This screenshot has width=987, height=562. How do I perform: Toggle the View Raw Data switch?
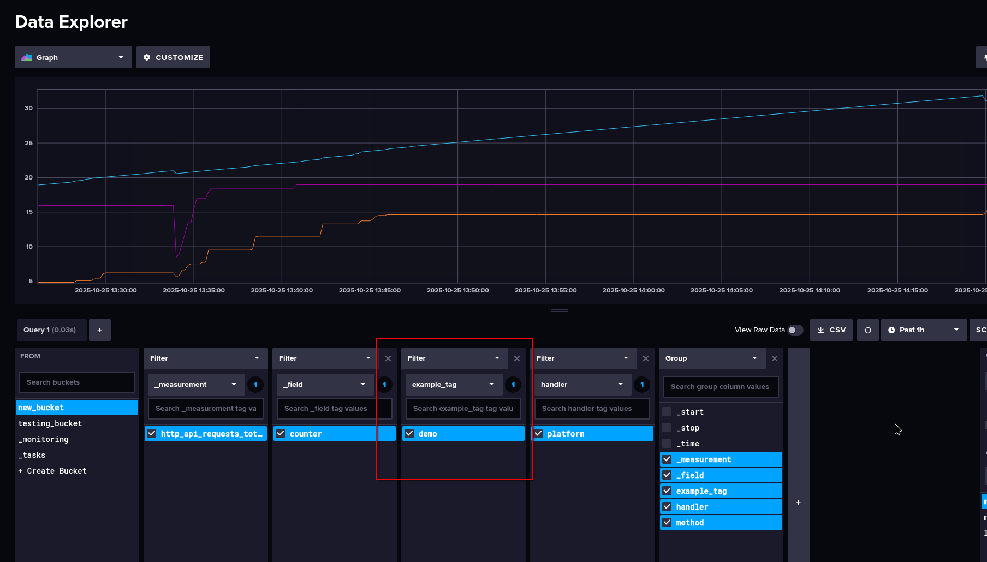click(x=795, y=330)
